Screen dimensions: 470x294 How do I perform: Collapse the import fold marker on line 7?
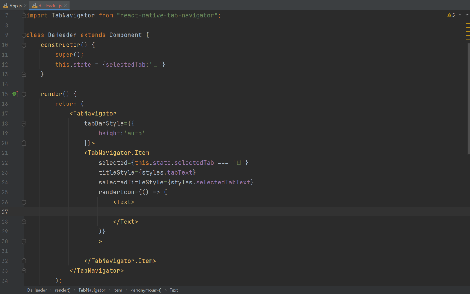point(24,15)
